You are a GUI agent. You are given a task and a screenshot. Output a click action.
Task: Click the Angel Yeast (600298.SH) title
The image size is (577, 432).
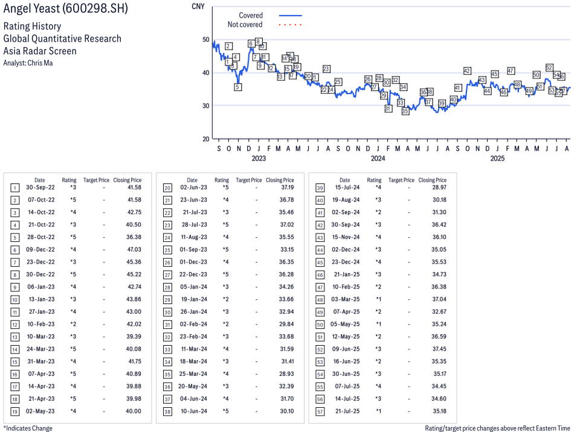65,8
